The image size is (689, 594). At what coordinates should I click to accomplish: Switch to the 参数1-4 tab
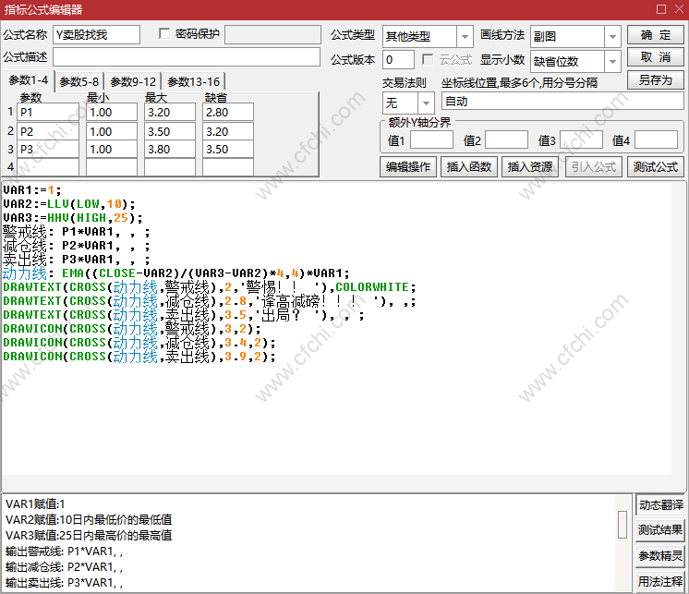(x=29, y=80)
